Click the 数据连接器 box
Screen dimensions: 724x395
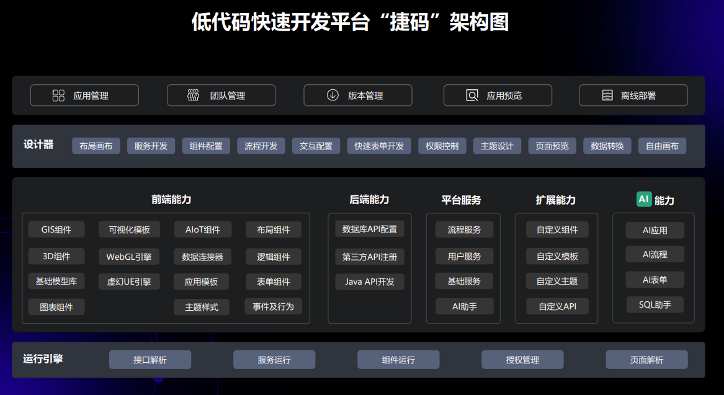pos(203,257)
